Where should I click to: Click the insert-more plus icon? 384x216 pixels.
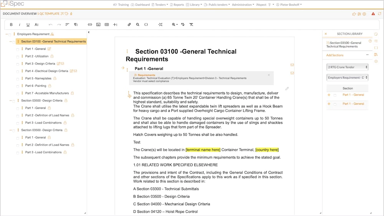pos(115,25)
